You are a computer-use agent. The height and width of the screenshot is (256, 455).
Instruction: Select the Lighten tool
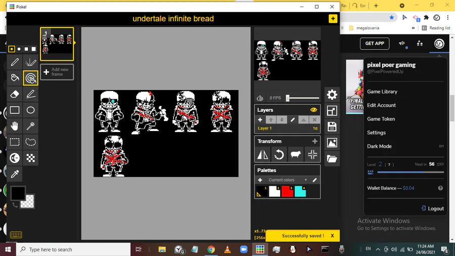click(15, 158)
